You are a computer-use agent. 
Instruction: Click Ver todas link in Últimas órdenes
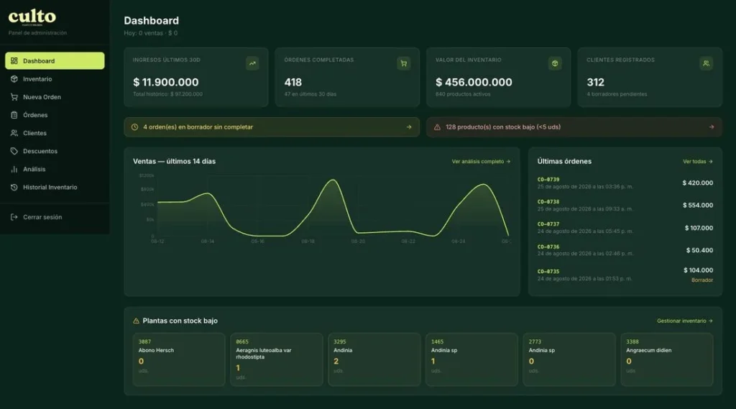coord(697,162)
